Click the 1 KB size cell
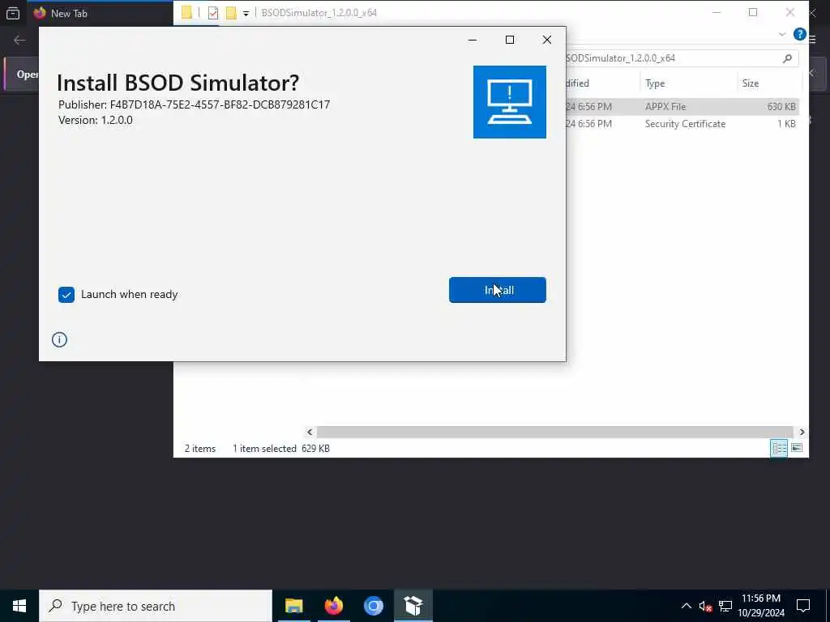 pyautogui.click(x=786, y=124)
